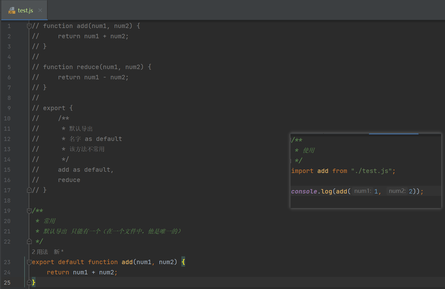Image resolution: width=445 pixels, height=289 pixels.
Task: Click the num2: inlay hint in the popup
Action: 397,191
